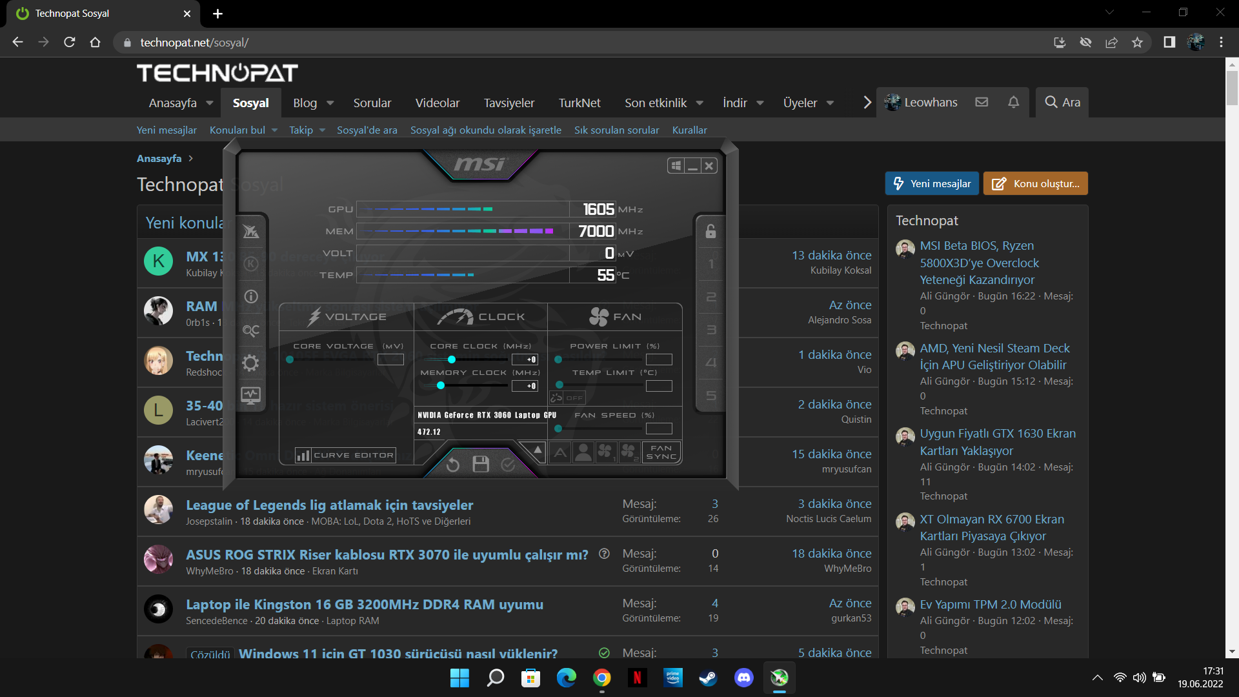Click the information icon in Afterburner sidebar

250,297
